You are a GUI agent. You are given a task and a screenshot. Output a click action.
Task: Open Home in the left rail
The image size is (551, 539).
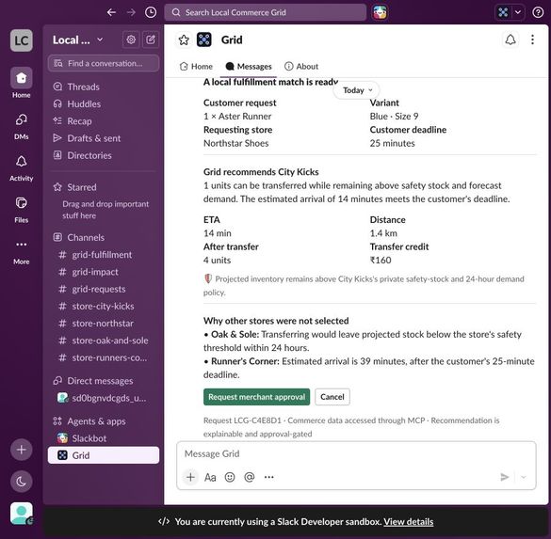point(22,83)
